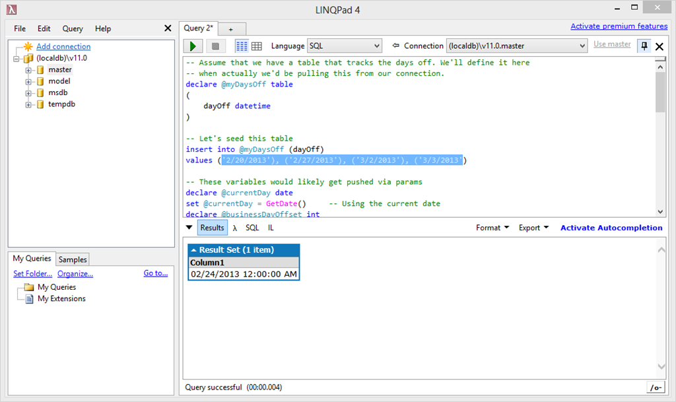Switch to rich text results view icon

click(242, 46)
